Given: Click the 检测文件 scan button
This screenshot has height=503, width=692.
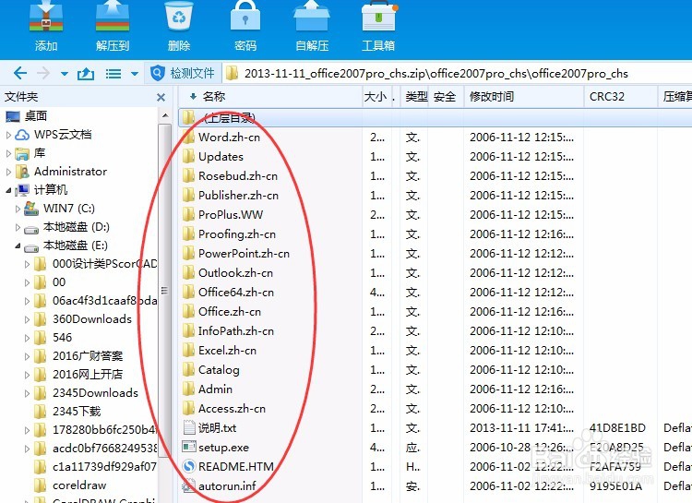Looking at the screenshot, I should coord(183,73).
